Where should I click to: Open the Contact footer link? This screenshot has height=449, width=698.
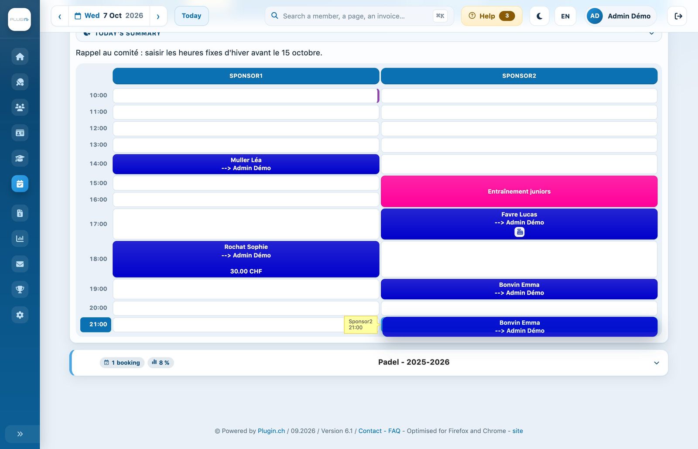[x=370, y=431]
